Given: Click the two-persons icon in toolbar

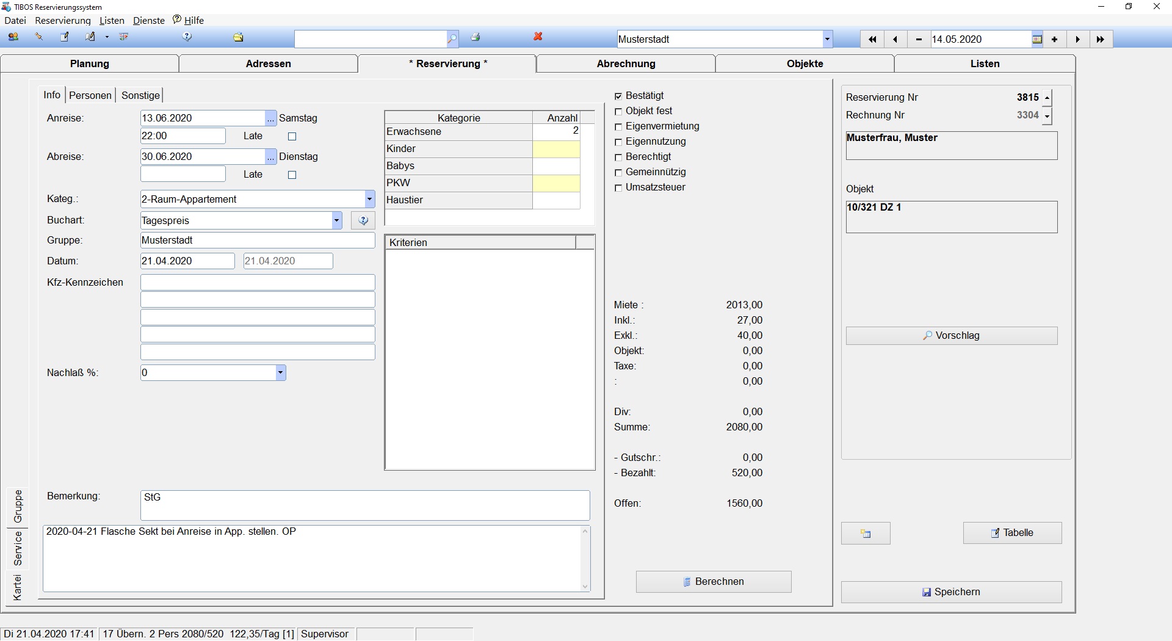Looking at the screenshot, I should (13, 37).
